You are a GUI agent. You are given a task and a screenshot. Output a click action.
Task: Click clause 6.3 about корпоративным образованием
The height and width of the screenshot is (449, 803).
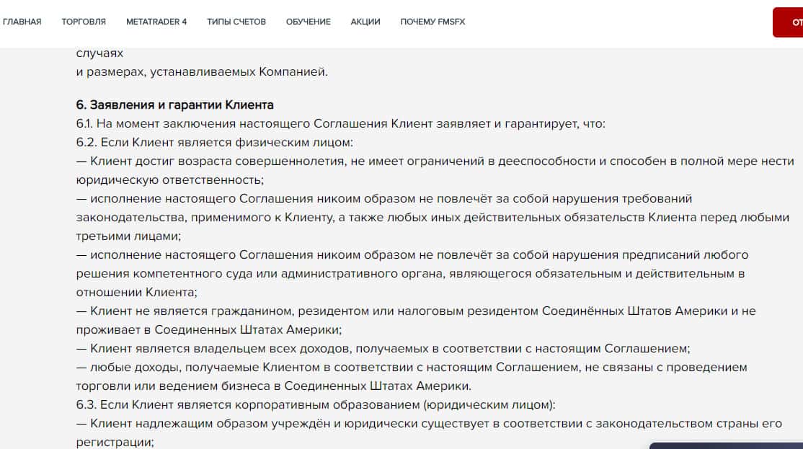coord(316,404)
